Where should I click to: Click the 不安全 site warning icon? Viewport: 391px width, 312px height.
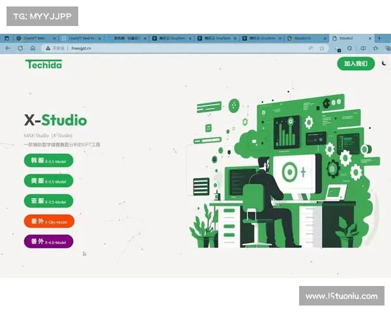coord(48,48)
